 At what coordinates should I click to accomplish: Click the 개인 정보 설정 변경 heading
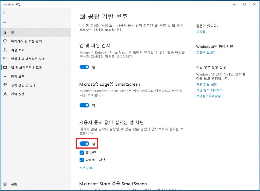pos(211,67)
